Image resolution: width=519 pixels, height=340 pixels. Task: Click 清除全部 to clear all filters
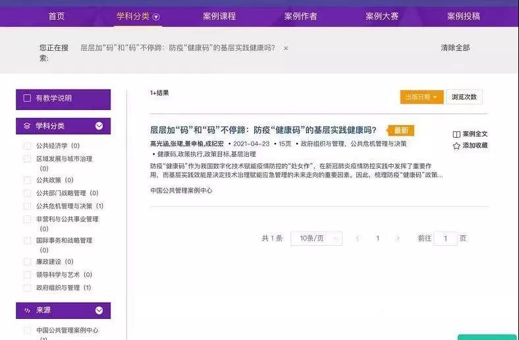tap(455, 48)
